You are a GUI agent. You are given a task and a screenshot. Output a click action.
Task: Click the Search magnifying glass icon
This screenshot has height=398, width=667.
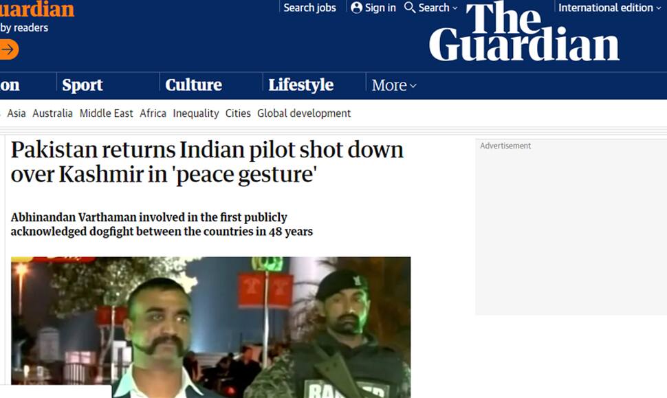point(410,8)
